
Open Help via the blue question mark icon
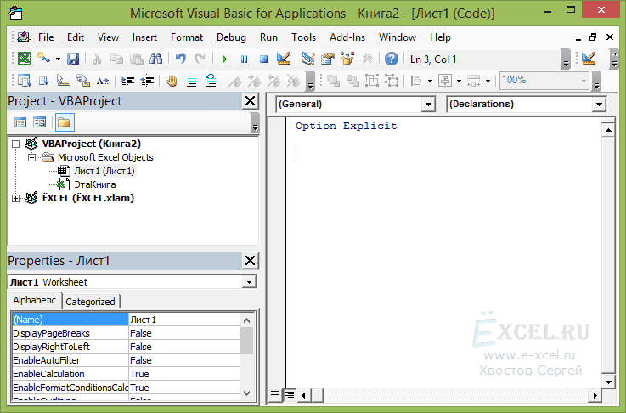point(391,59)
